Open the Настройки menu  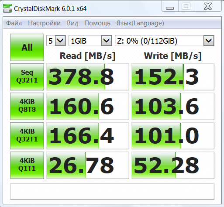coord(44,23)
